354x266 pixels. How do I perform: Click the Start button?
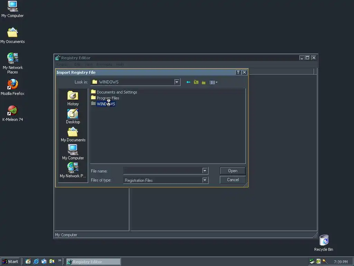(x=10, y=261)
